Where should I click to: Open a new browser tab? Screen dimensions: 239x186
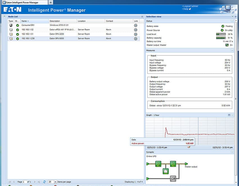tap(51, 3)
